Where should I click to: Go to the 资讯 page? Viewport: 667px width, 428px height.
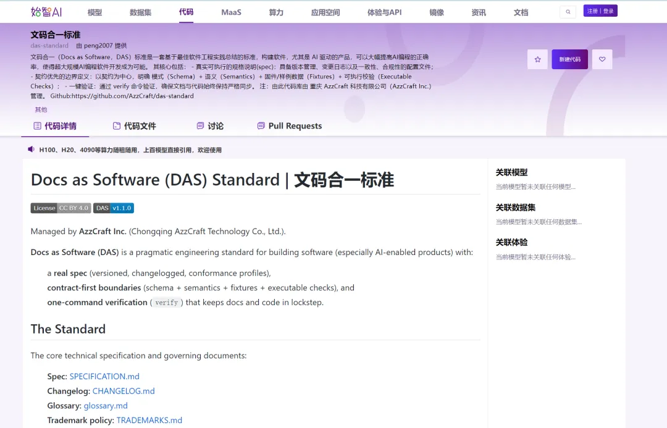pos(479,12)
